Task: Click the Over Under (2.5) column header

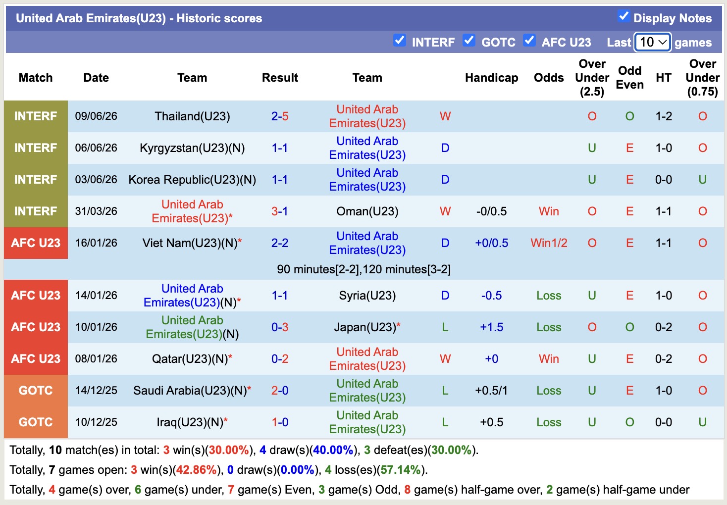Action: click(x=592, y=78)
